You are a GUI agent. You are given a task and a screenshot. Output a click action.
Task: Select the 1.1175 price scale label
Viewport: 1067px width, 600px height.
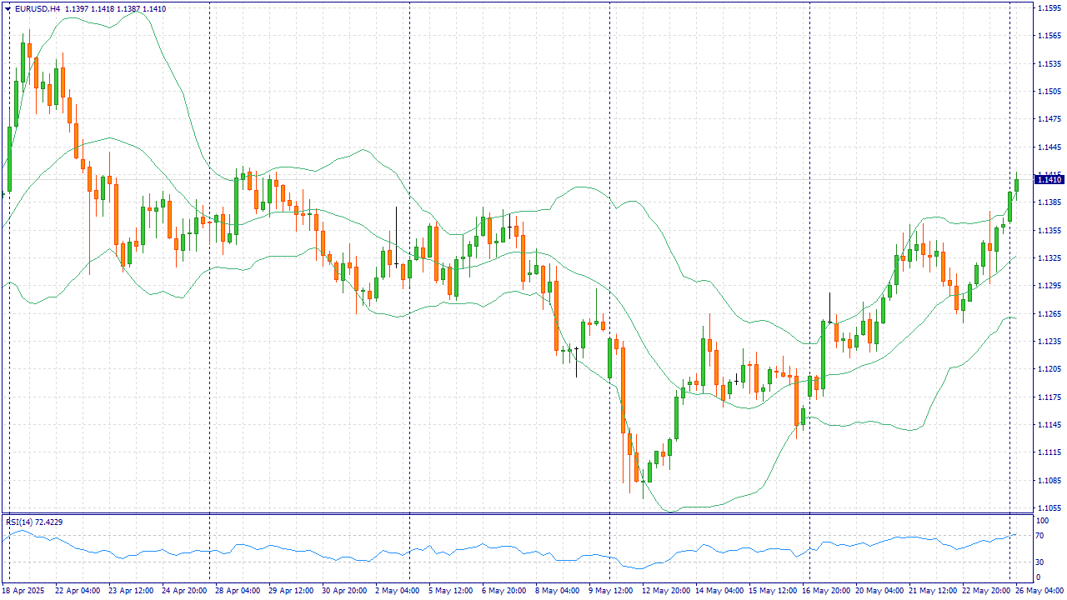[x=1049, y=397]
